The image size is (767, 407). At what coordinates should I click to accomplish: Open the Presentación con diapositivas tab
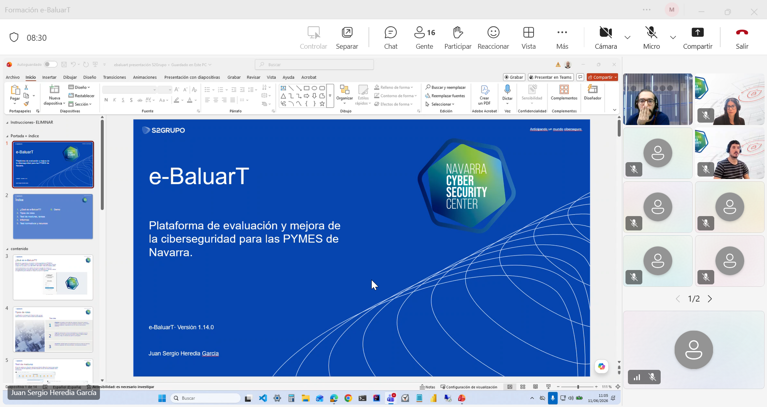coord(192,77)
